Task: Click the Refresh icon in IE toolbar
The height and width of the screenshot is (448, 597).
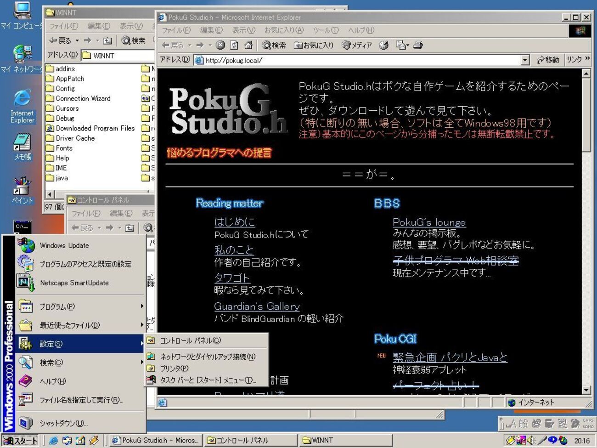Action: pyautogui.click(x=234, y=45)
